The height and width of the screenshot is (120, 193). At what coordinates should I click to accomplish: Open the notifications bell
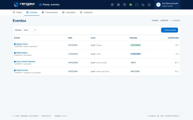click(x=149, y=5)
